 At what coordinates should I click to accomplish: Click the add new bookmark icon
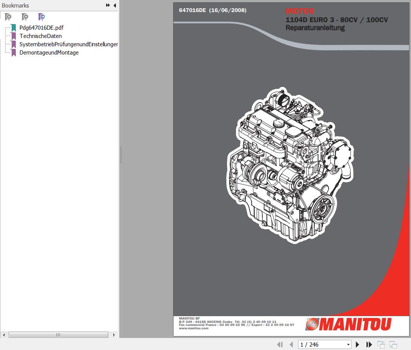25,17
